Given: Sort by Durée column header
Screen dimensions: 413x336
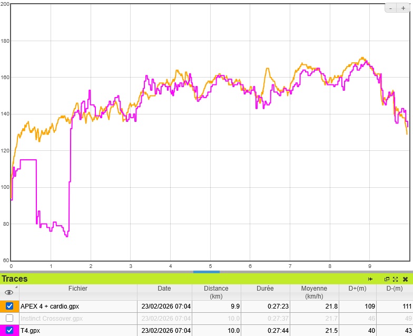Looking at the screenshot, I should pyautogui.click(x=265, y=289).
